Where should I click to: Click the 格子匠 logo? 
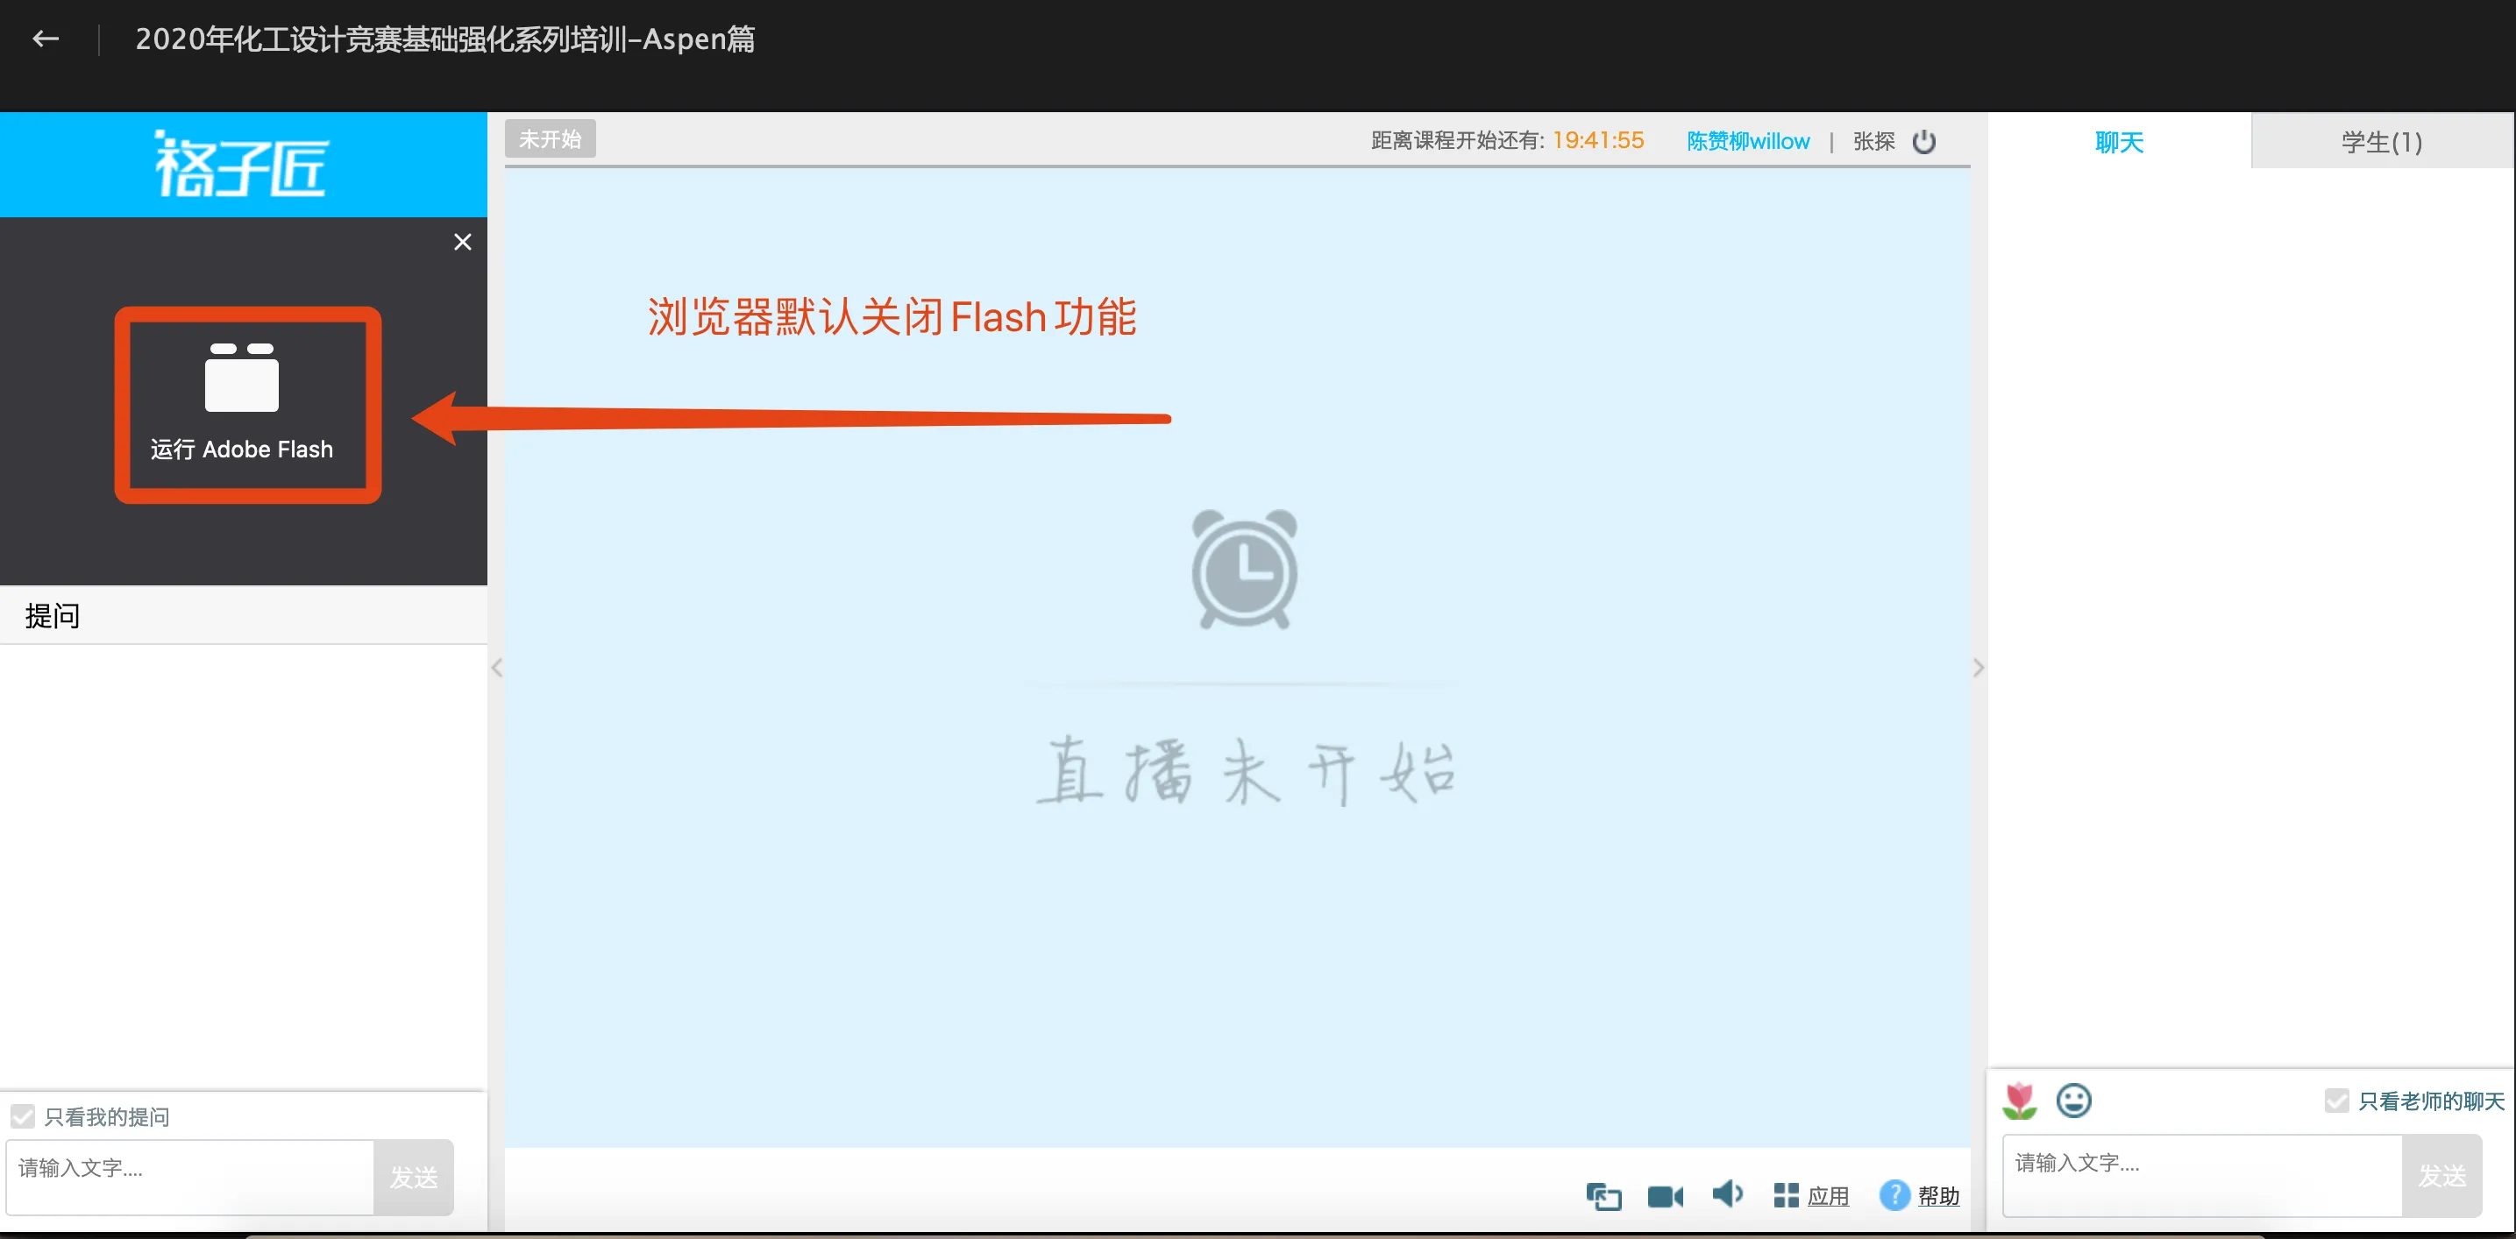[x=241, y=164]
